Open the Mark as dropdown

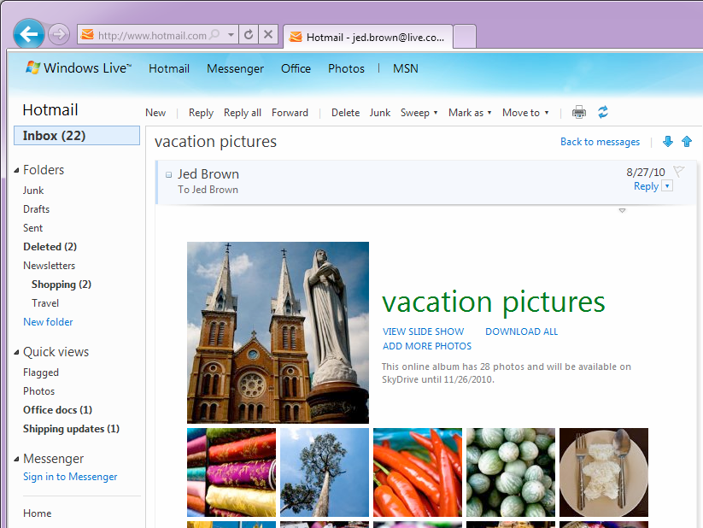[x=469, y=112]
